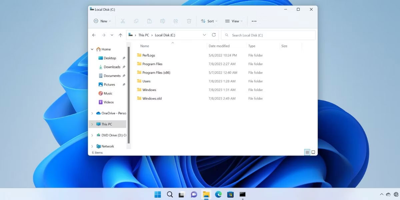This screenshot has width=400, height=200.
Task: Click the Cut scissors icon in toolbar
Action: [x=123, y=21]
